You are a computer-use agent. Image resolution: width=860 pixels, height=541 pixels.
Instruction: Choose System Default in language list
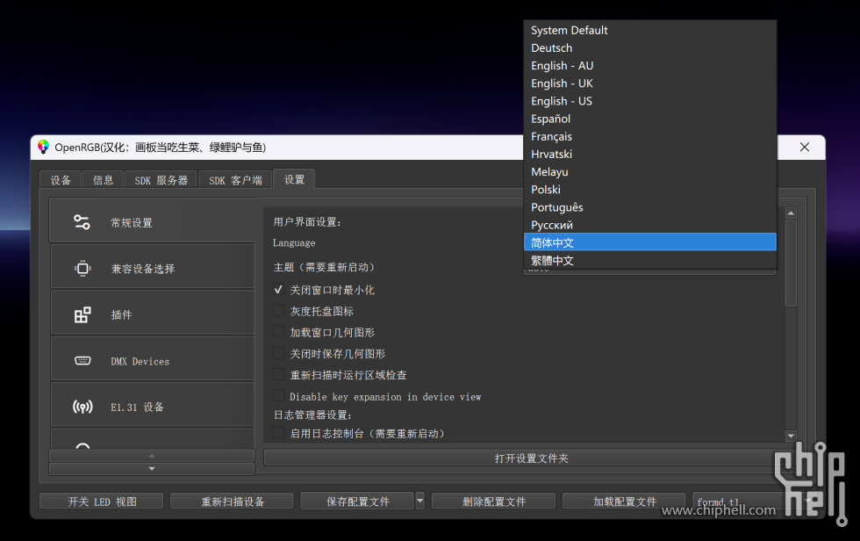650,30
